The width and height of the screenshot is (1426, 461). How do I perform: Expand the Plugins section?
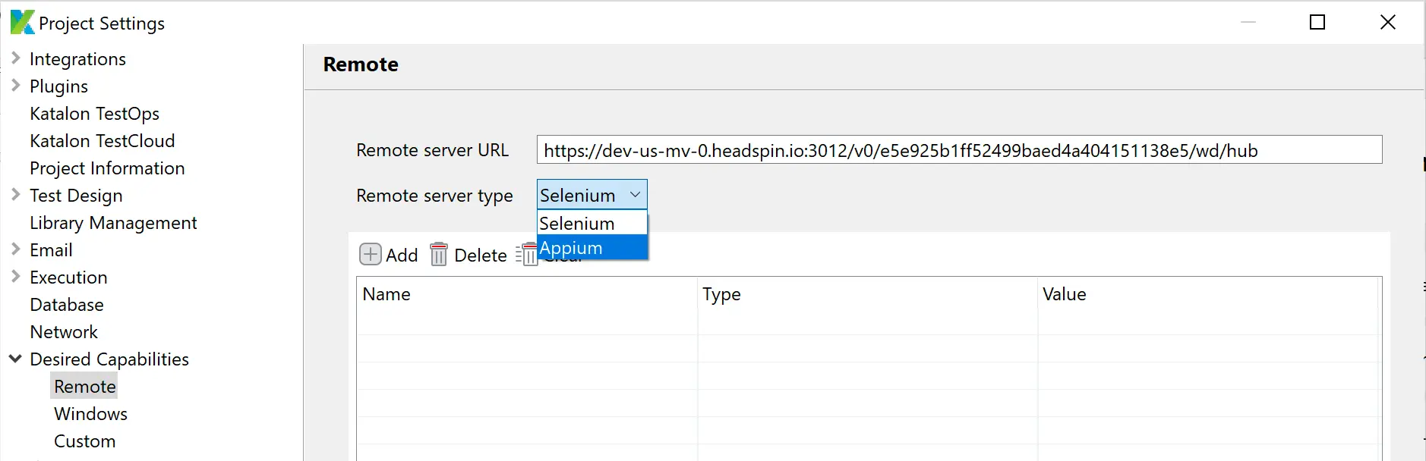click(15, 86)
